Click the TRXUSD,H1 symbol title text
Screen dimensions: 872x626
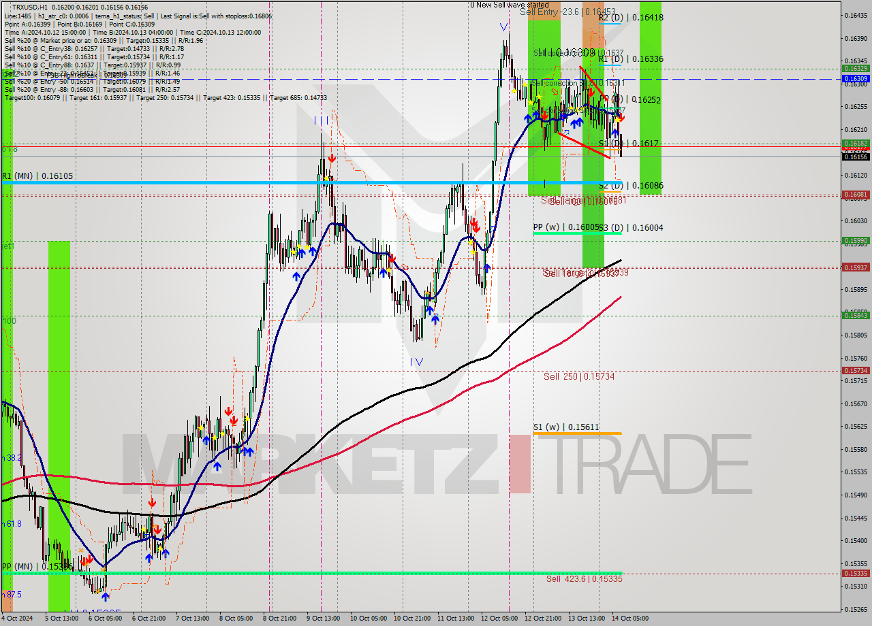[30, 6]
